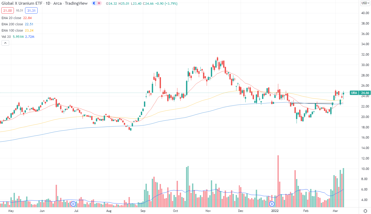Select the Vol 20 indicator legend
371x214 pixels.
click(x=7, y=37)
